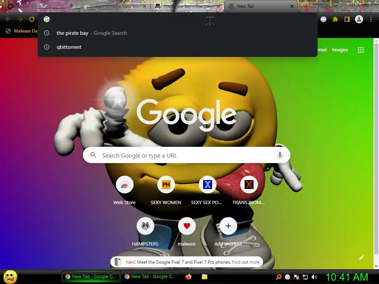Launch Firefox from the taskbar
Screen dimensions: 379x284
[x=188, y=277]
